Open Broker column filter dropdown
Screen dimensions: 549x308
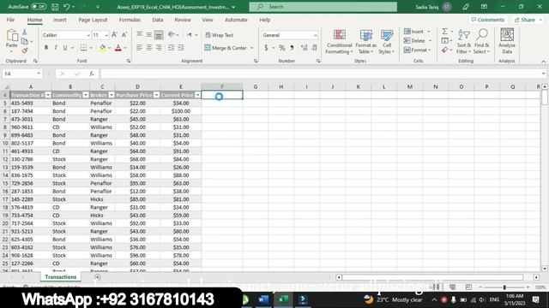(111, 95)
